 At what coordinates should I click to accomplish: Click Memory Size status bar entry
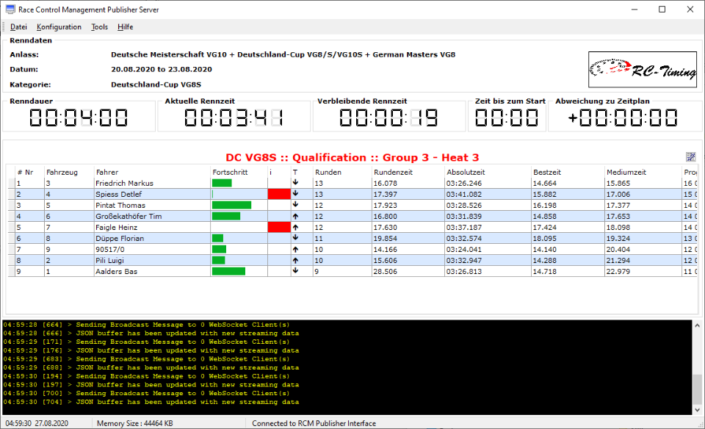(x=135, y=423)
